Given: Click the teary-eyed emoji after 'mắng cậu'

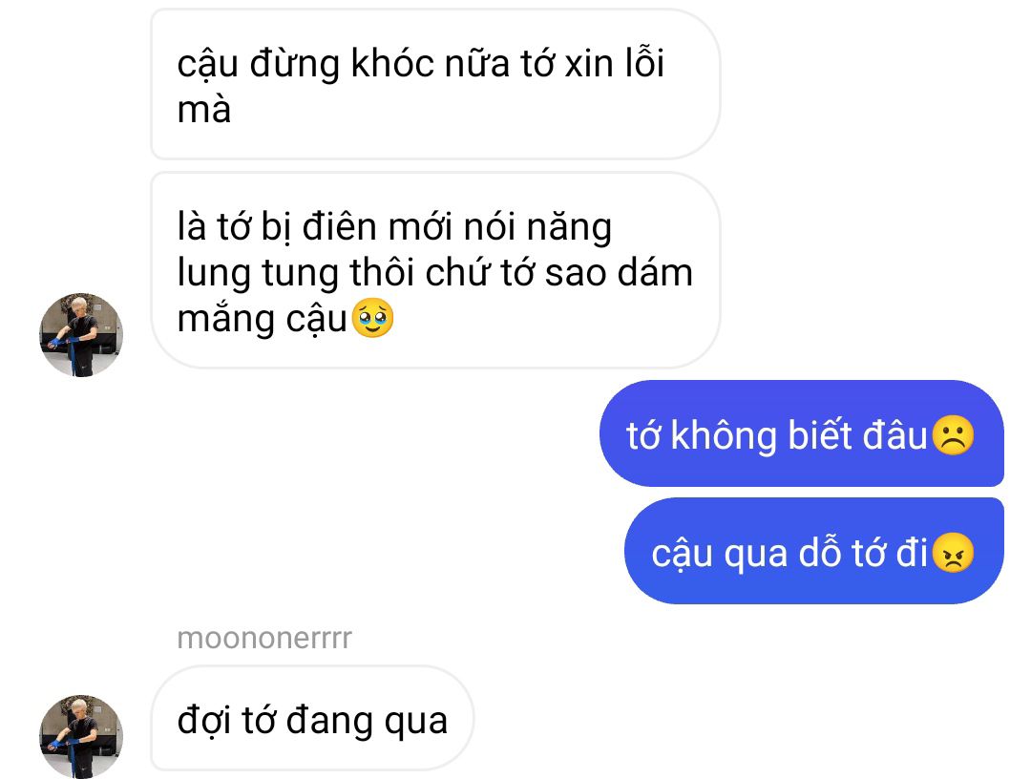Looking at the screenshot, I should 373,318.
